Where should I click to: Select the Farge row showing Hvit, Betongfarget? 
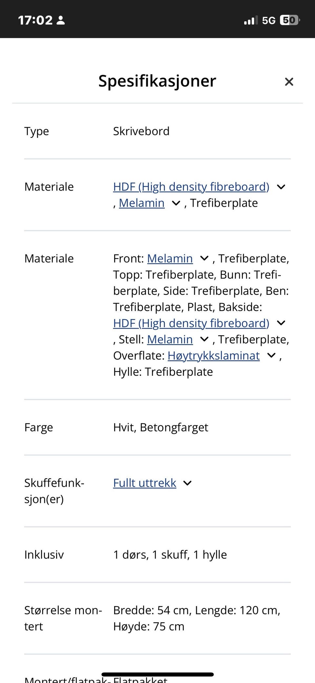[160, 427]
